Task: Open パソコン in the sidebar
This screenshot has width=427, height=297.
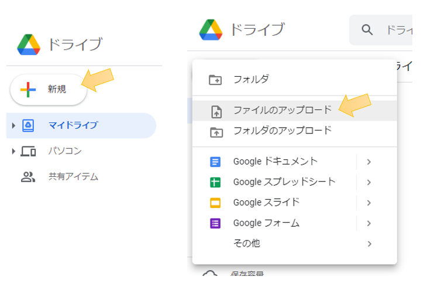Action: [x=65, y=151]
